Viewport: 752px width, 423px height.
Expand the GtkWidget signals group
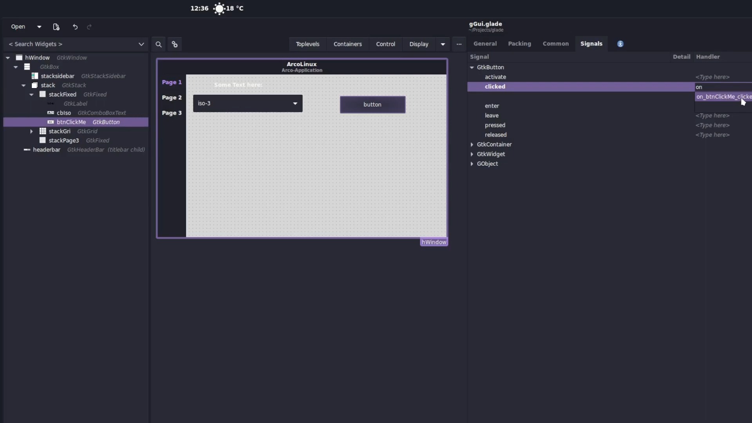pyautogui.click(x=472, y=154)
